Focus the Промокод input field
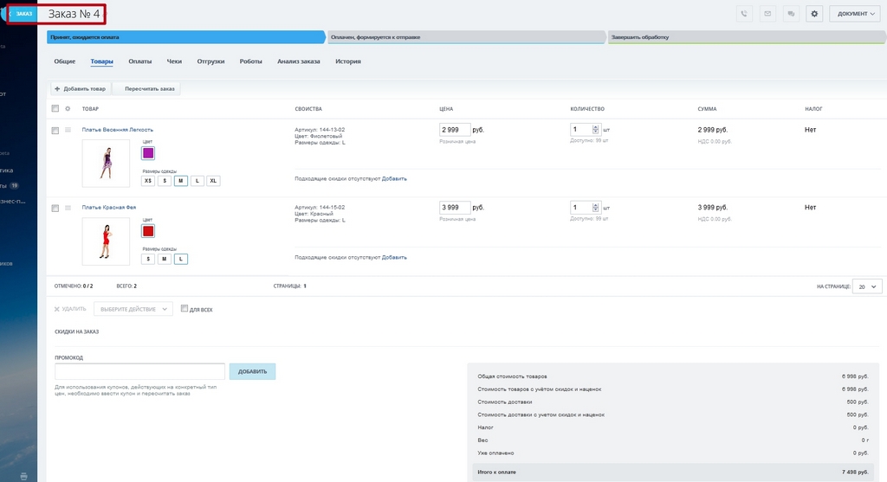This screenshot has width=887, height=482. click(x=139, y=371)
